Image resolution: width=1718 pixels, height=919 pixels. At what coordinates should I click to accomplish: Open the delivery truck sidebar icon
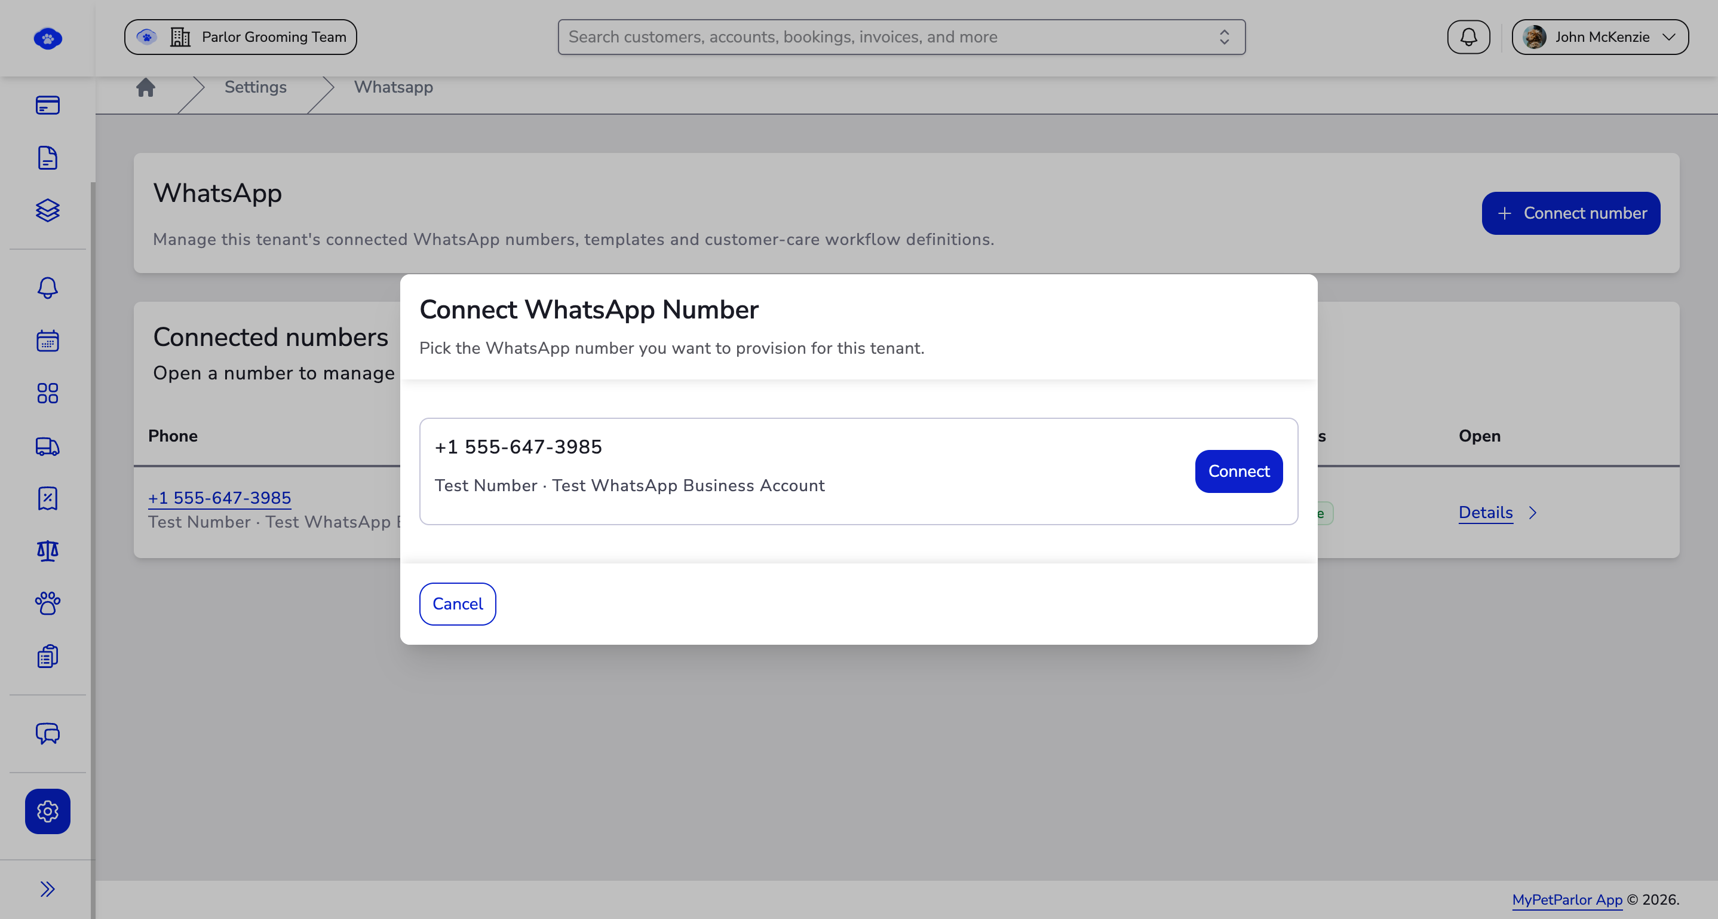(47, 446)
